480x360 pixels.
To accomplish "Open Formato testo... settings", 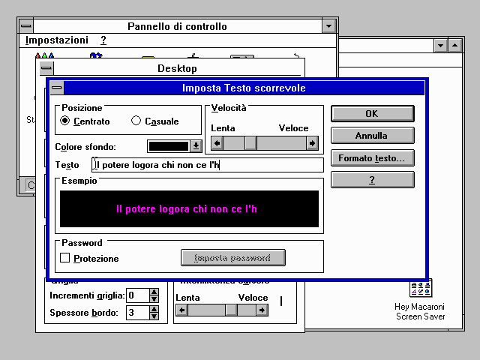I will tap(373, 157).
